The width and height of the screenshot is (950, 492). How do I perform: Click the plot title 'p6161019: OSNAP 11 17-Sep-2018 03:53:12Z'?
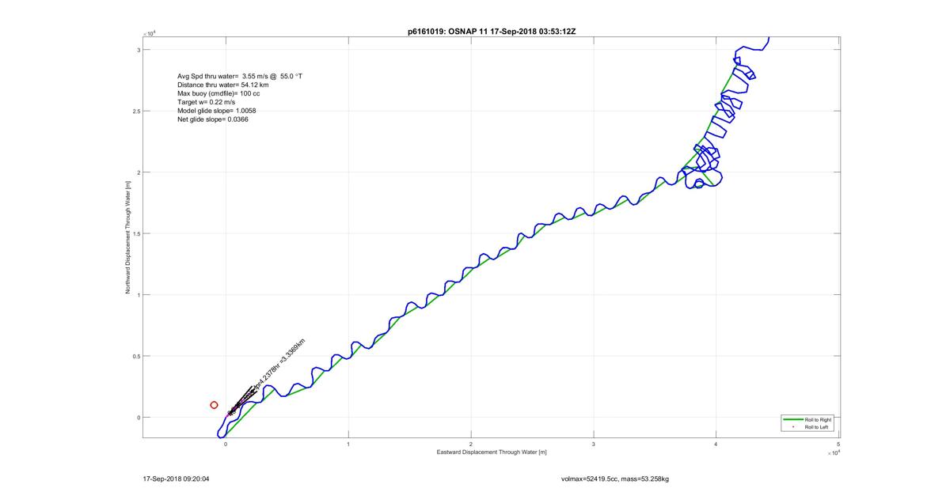tap(490, 31)
